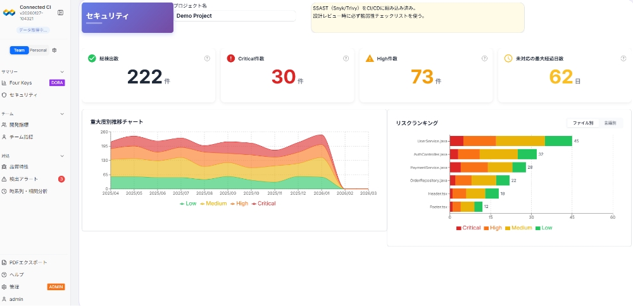This screenshot has height=306, width=633.
Task: Click the green check icon on 総検出数
Action: 92,58
